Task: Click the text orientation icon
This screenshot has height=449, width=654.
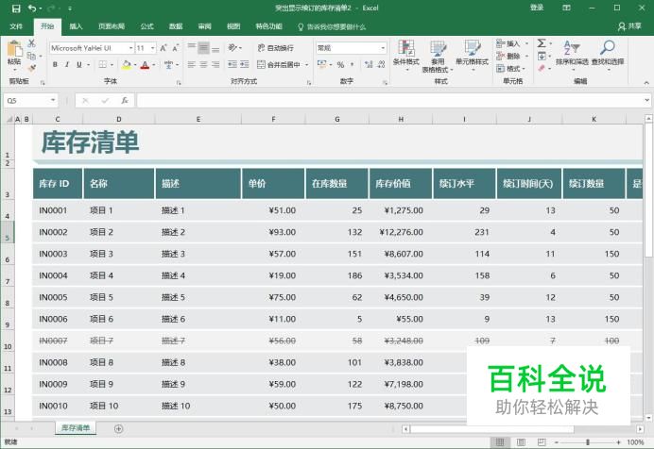Action: click(233, 48)
